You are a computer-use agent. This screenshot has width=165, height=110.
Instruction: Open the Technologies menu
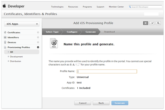[x=57, y=7]
